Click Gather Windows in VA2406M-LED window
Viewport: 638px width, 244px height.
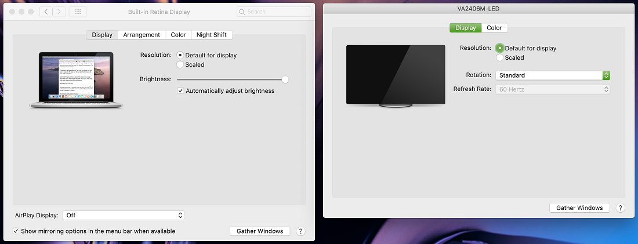pyautogui.click(x=579, y=208)
